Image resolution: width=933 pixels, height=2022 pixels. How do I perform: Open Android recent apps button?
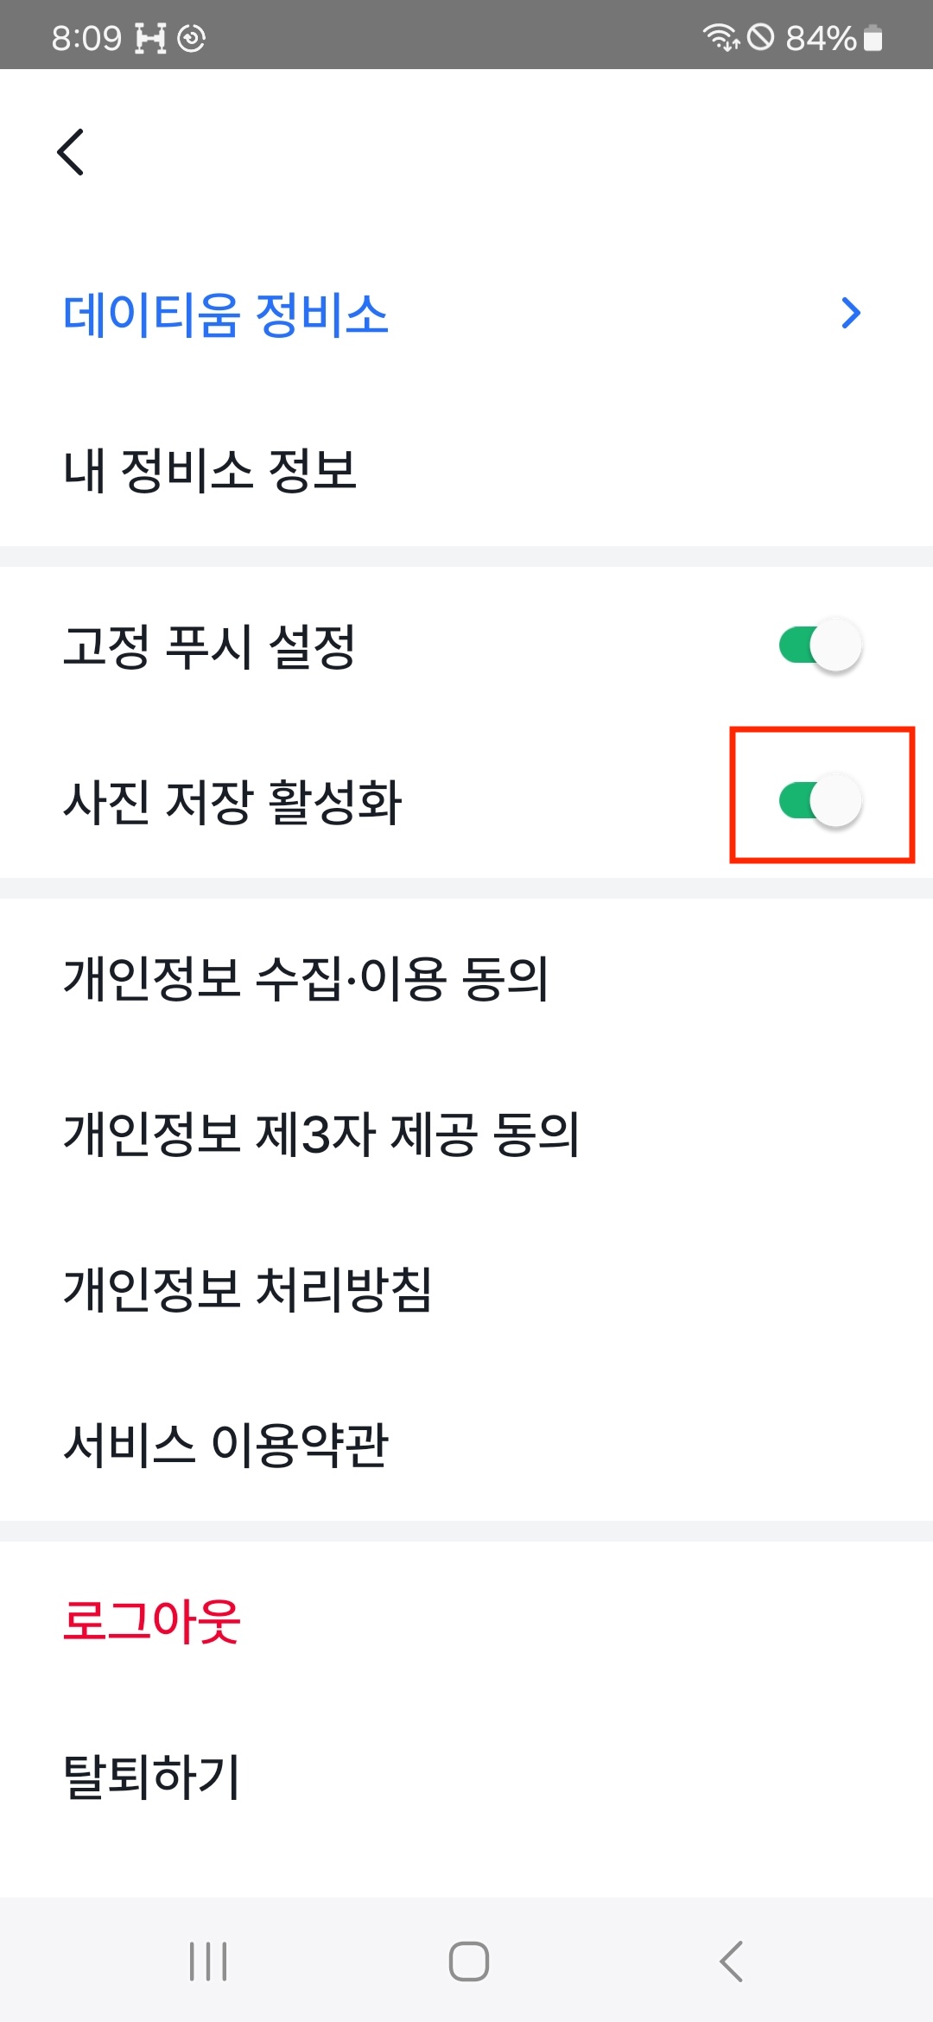208,1962
